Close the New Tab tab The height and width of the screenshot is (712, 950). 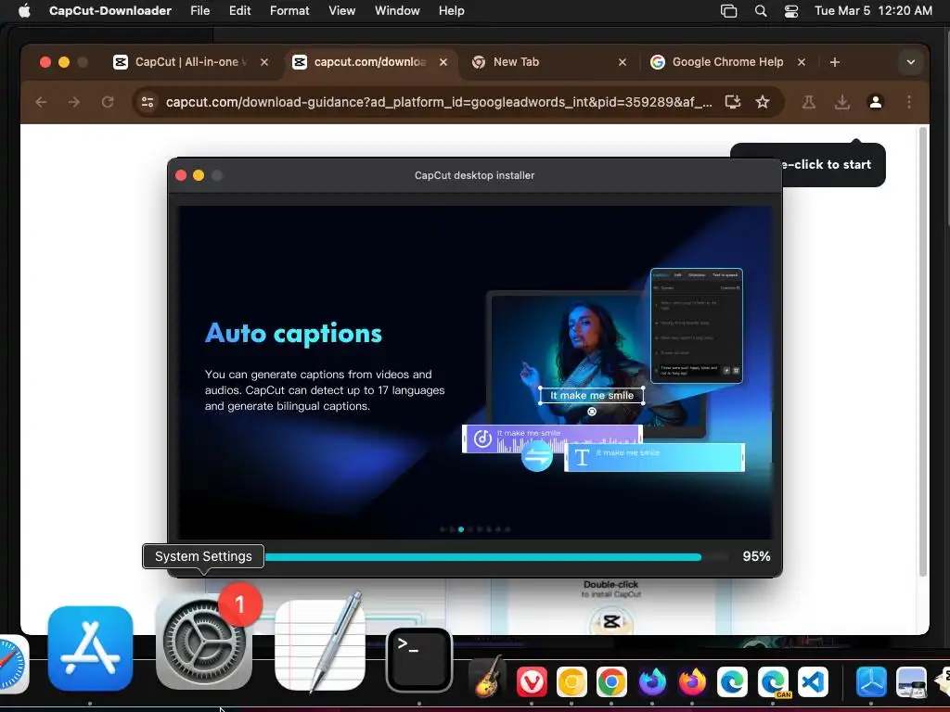623,62
